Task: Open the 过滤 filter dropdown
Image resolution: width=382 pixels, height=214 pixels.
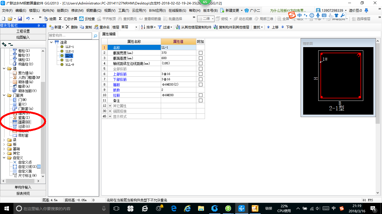Action: tap(165, 27)
